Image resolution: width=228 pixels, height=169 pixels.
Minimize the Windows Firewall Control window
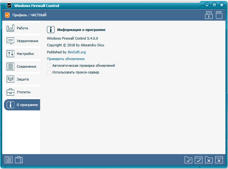pos(207,5)
